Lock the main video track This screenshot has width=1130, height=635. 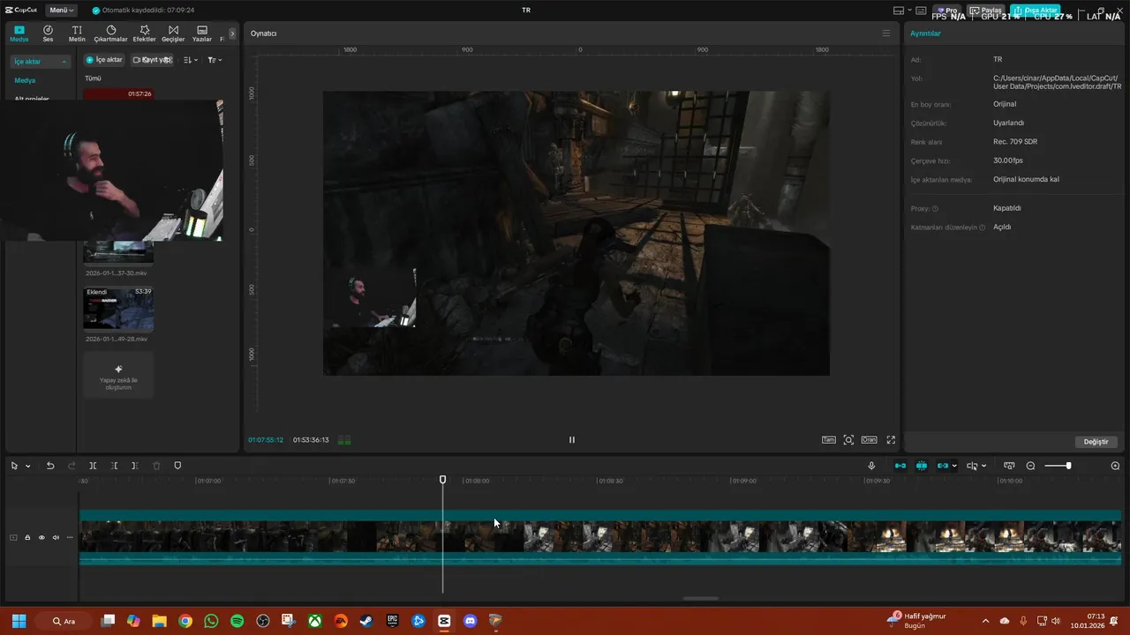pos(27,537)
